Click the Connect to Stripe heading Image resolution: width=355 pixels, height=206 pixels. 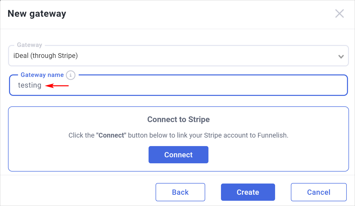178,119
